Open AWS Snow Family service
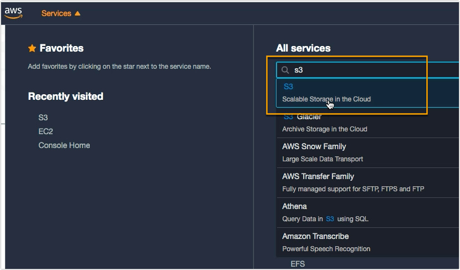This screenshot has height=270, width=460. click(x=314, y=146)
